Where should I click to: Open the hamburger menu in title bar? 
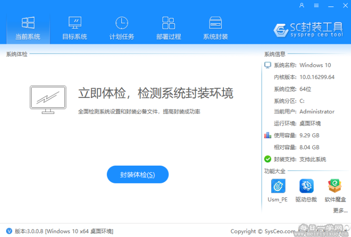tap(316, 6)
